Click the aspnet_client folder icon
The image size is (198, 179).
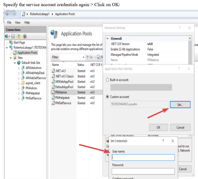coord(23,83)
